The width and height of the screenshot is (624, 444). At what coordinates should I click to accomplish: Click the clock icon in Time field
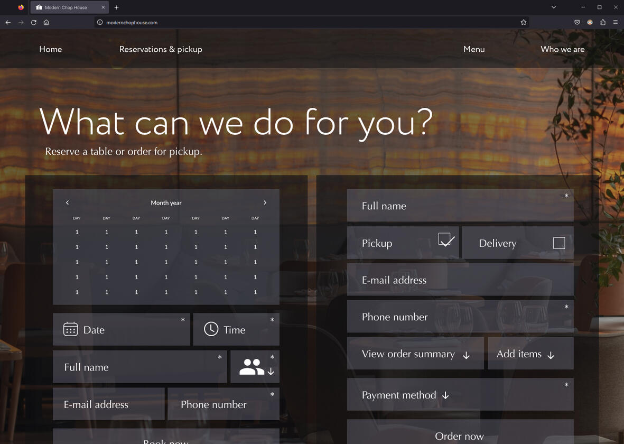(211, 329)
